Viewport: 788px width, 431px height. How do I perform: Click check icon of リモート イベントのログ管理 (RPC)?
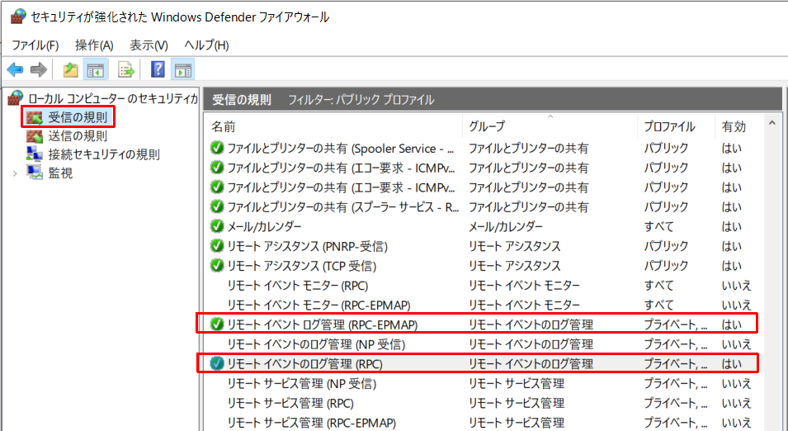217,363
